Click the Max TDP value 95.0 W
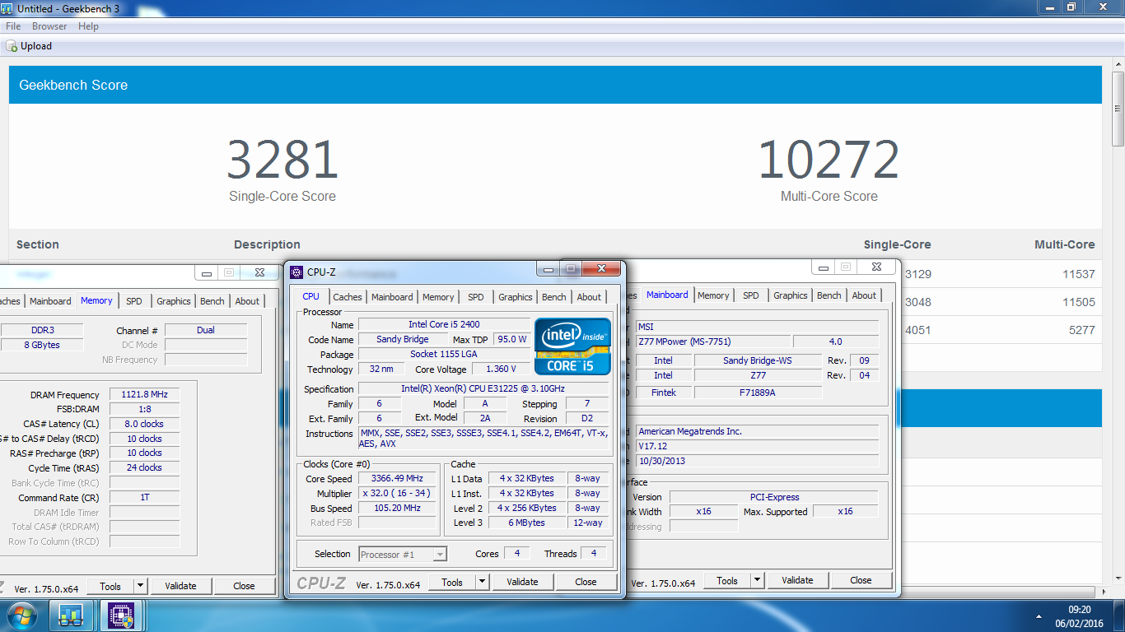 pyautogui.click(x=511, y=340)
